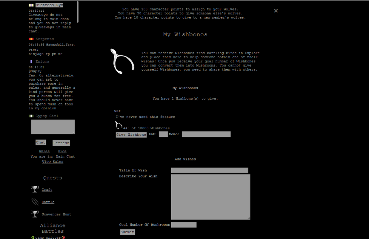
Task: Click the camp critter alliance entry
Action: point(48,238)
